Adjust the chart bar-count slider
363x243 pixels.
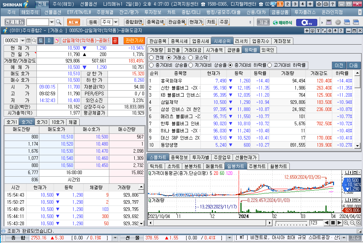point(291,223)
